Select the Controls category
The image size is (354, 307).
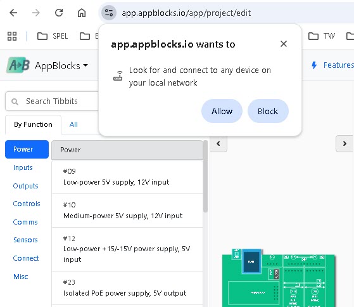(27, 204)
